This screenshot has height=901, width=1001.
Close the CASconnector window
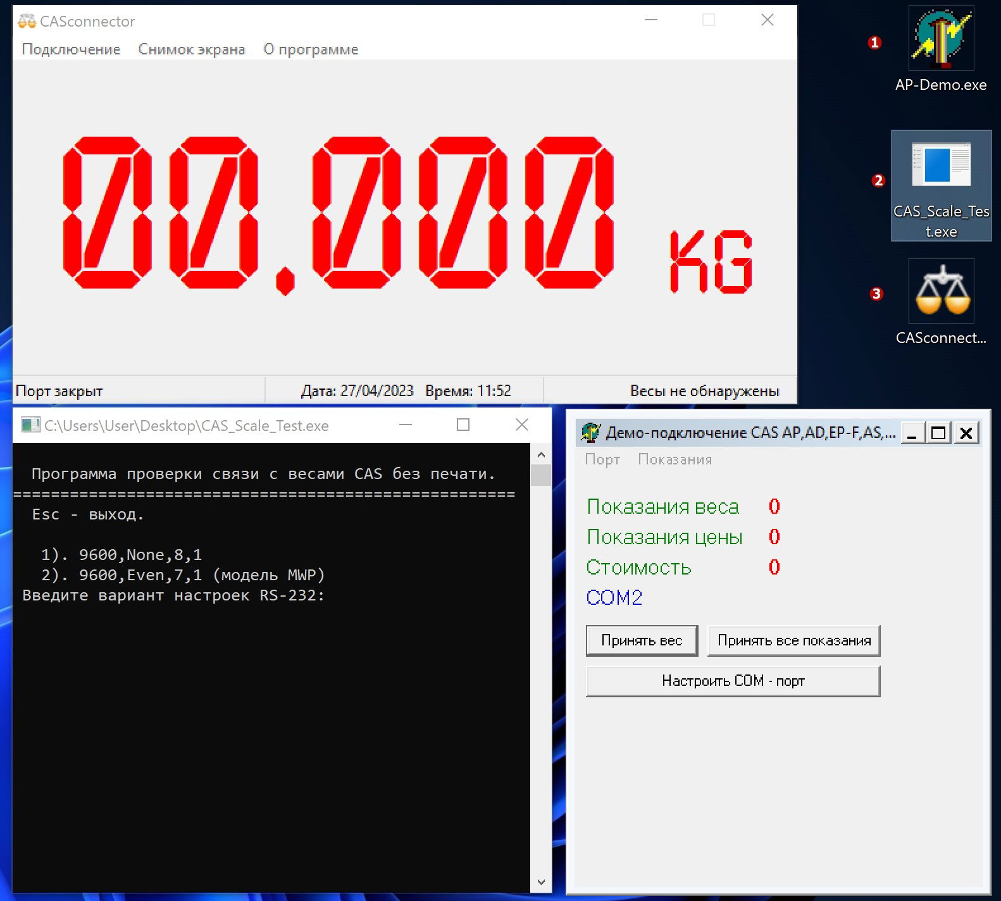(x=768, y=20)
